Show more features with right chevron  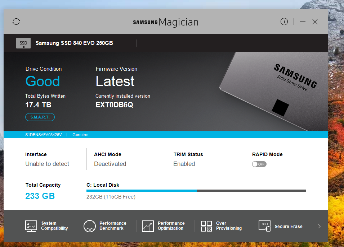(320, 226)
